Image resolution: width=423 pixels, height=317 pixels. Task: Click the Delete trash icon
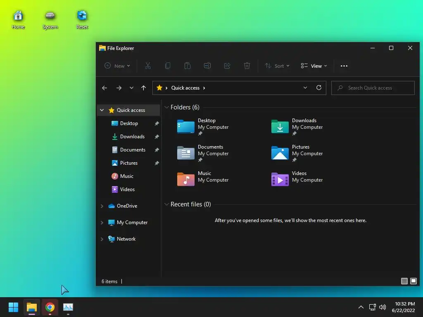247,66
